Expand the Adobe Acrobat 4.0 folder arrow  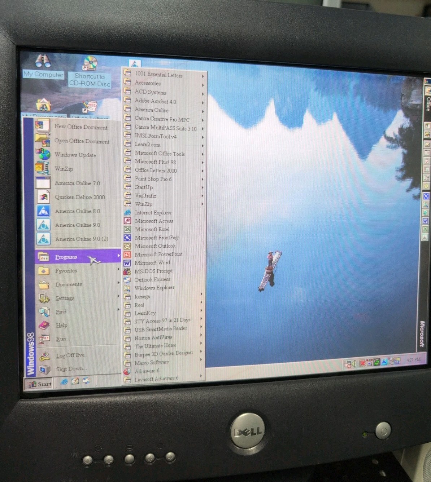point(203,103)
